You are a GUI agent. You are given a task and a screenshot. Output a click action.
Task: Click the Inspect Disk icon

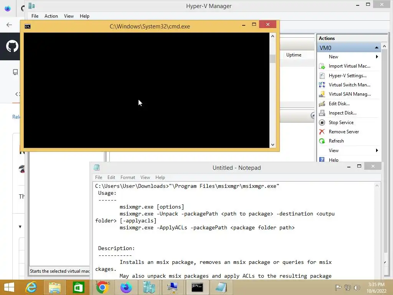(322, 113)
